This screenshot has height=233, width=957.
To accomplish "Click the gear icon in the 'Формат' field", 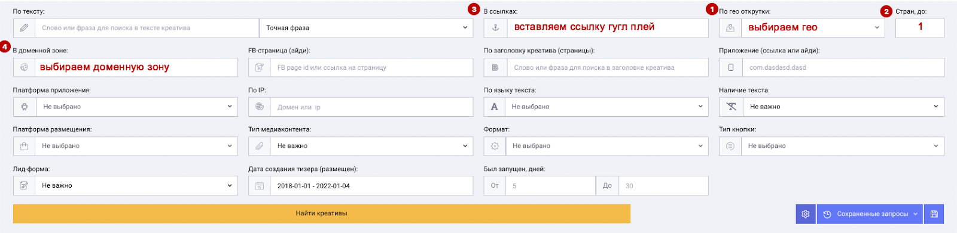I will 495,146.
